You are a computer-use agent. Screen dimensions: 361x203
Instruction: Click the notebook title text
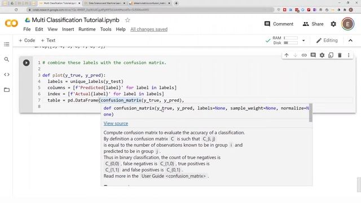pos(76,20)
